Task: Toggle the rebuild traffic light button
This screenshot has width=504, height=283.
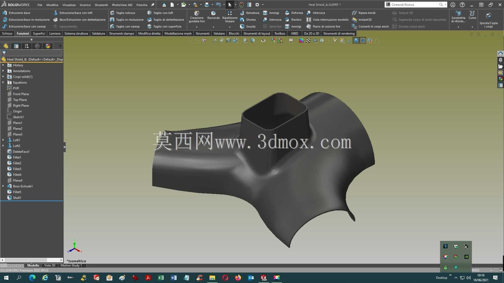Action: click(241, 5)
